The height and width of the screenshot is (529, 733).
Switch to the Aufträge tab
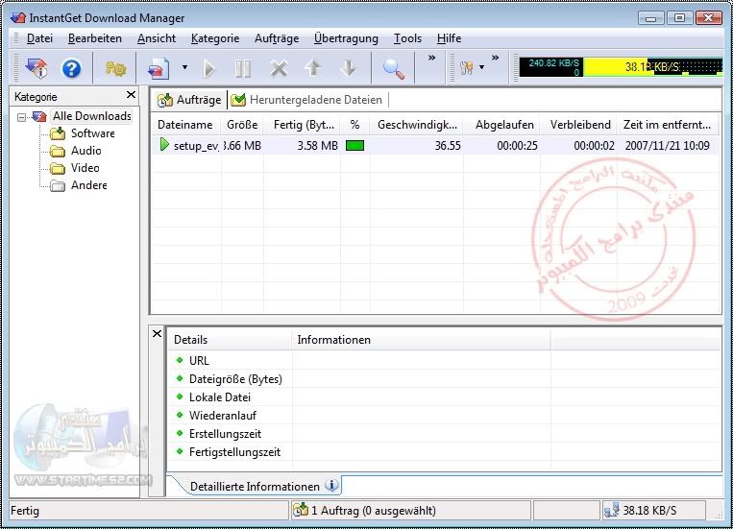pyautogui.click(x=189, y=100)
